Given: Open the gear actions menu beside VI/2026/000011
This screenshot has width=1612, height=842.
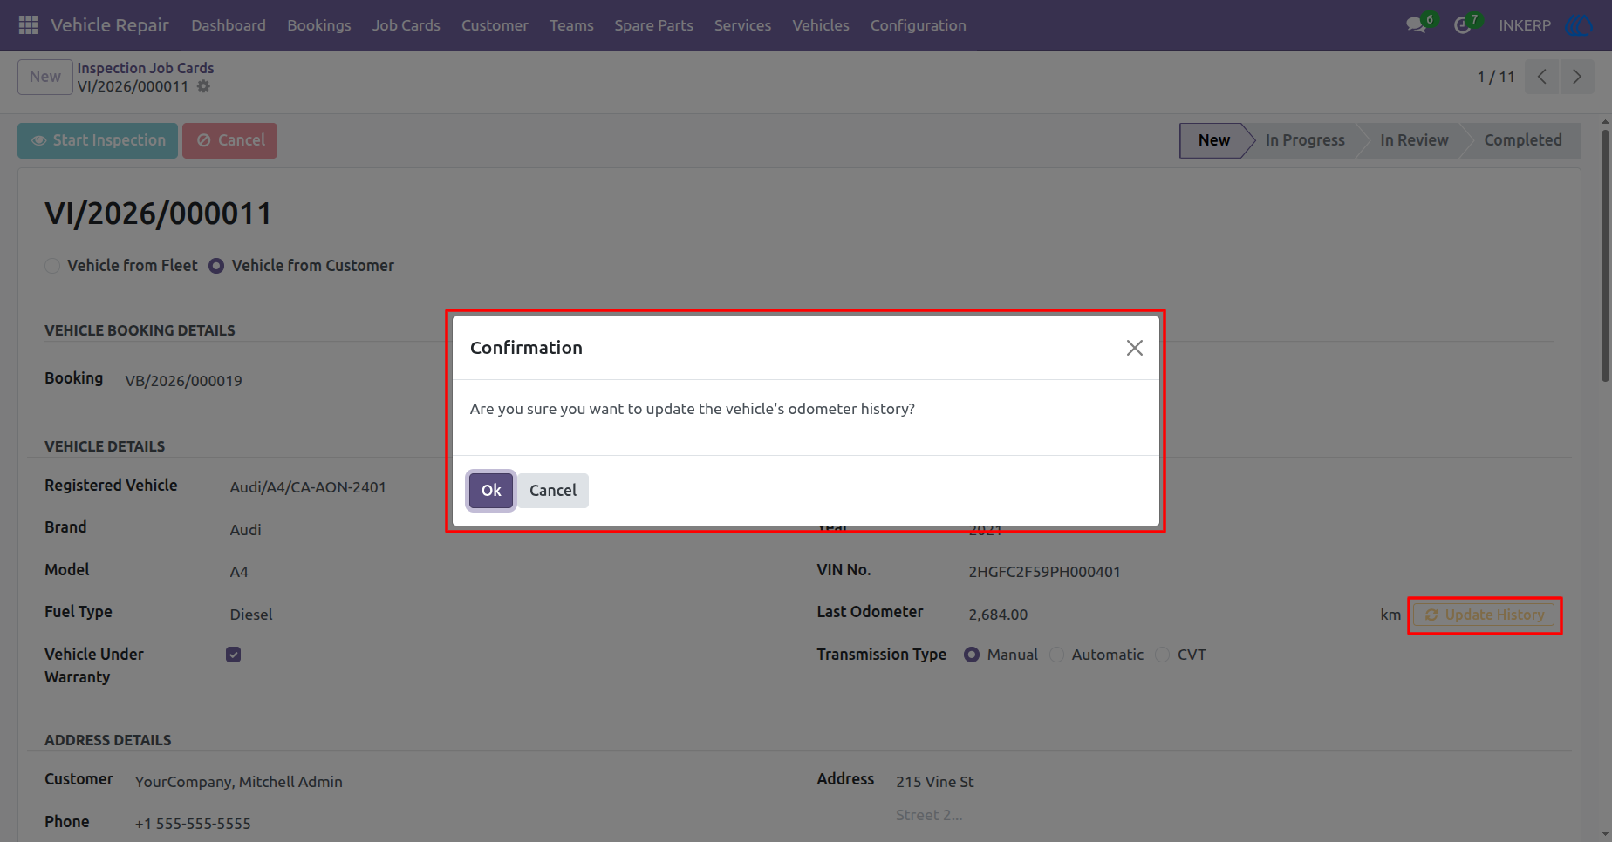Looking at the screenshot, I should click(203, 86).
